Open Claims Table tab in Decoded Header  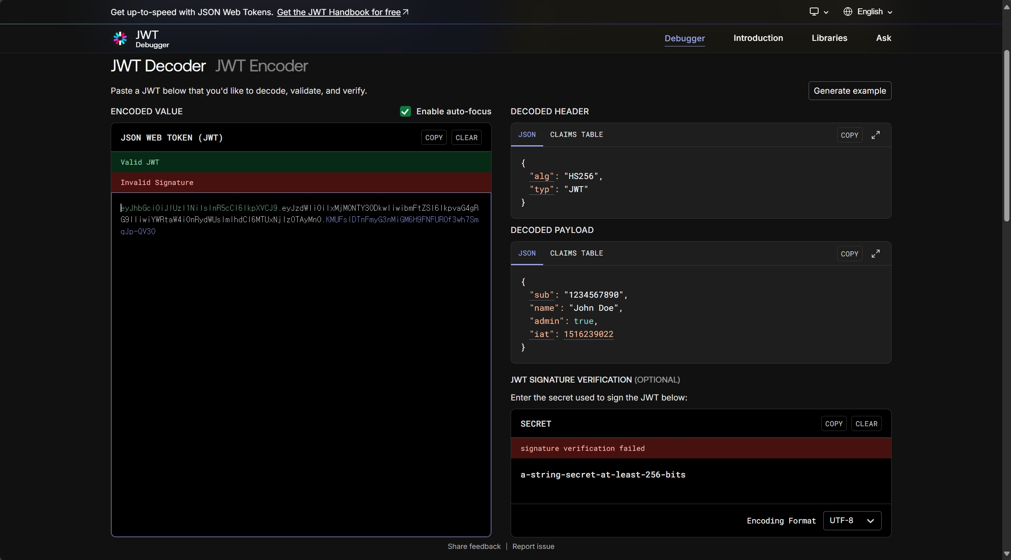pyautogui.click(x=576, y=135)
